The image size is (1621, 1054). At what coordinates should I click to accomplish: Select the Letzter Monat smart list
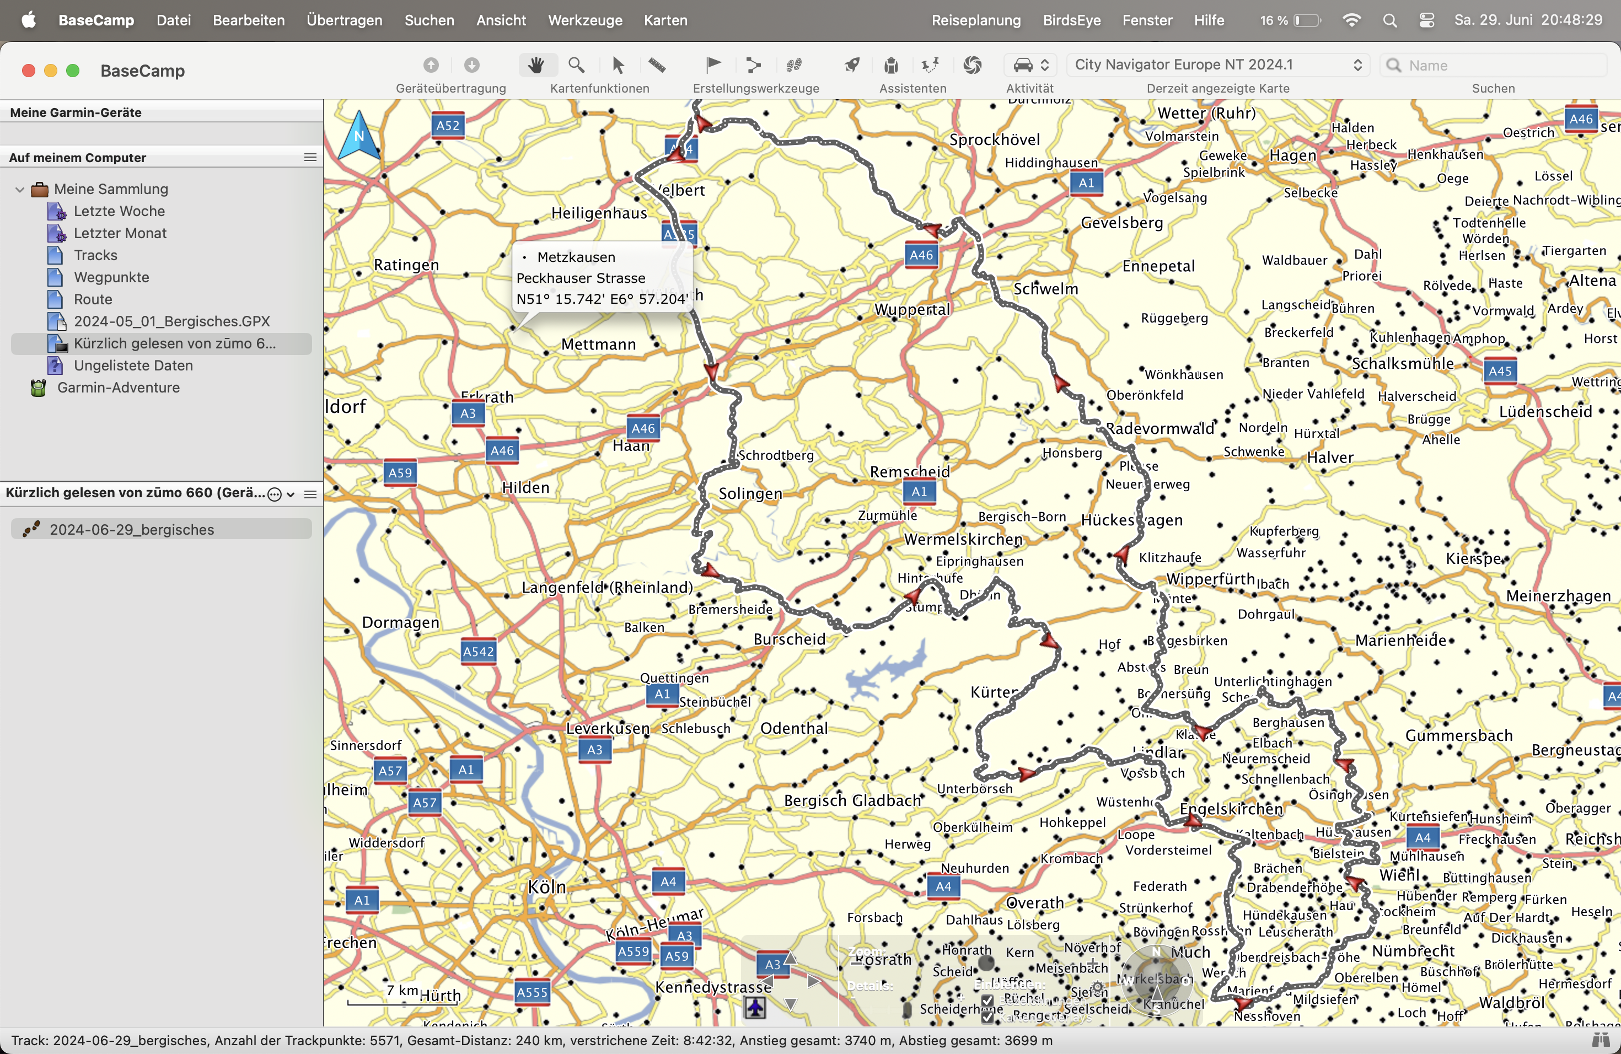[120, 233]
